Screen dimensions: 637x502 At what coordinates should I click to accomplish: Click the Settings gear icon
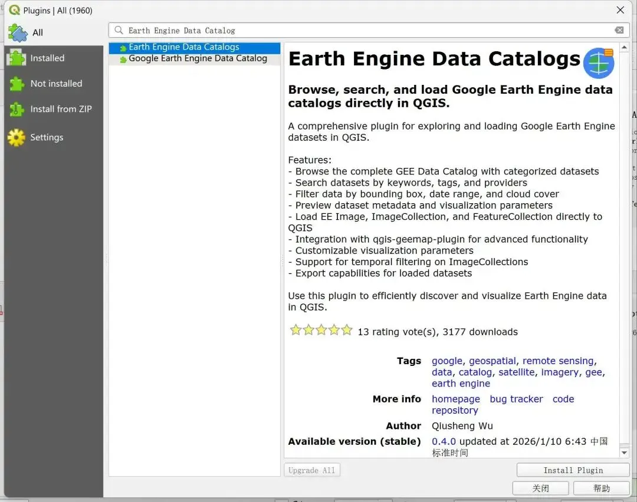click(17, 137)
